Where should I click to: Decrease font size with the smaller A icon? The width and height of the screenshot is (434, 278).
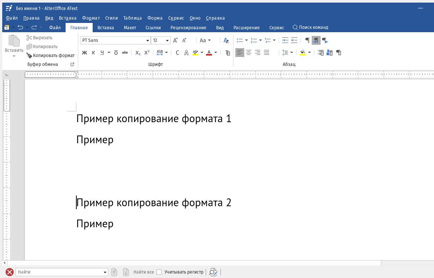tap(184, 40)
